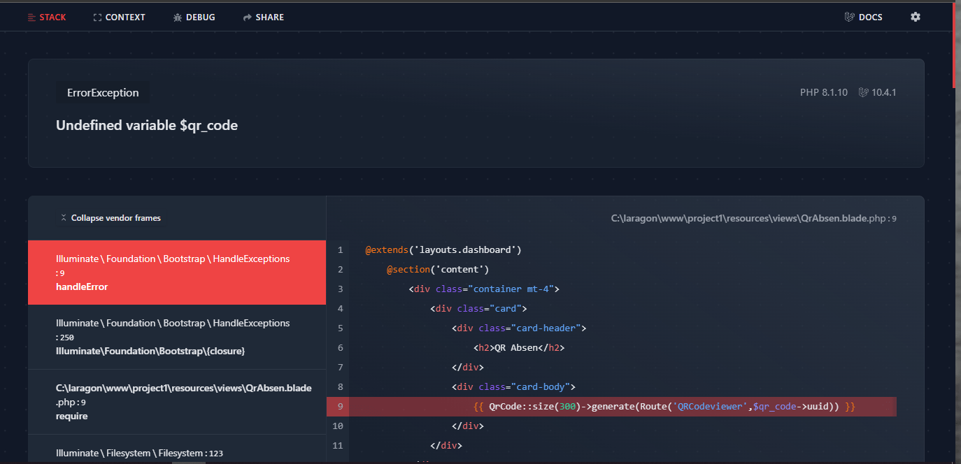The image size is (961, 464).
Task: Click the Laravel icon beside version 10.4.1
Action: pos(862,92)
